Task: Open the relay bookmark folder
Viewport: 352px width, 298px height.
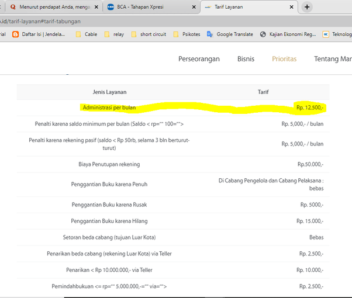Action: (x=114, y=34)
